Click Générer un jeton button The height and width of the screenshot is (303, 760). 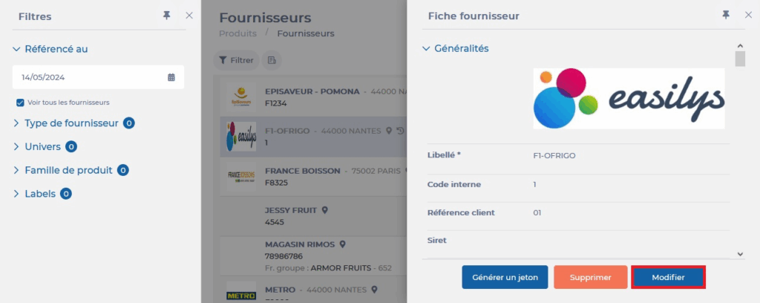pyautogui.click(x=505, y=277)
